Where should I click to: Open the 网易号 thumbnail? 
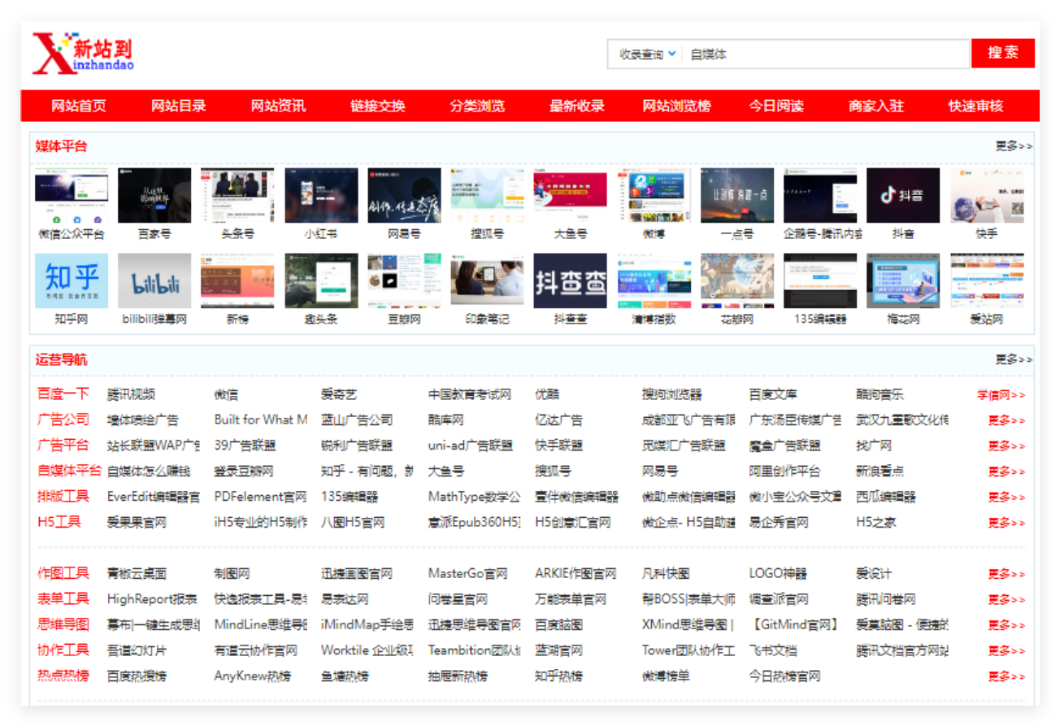pos(404,195)
